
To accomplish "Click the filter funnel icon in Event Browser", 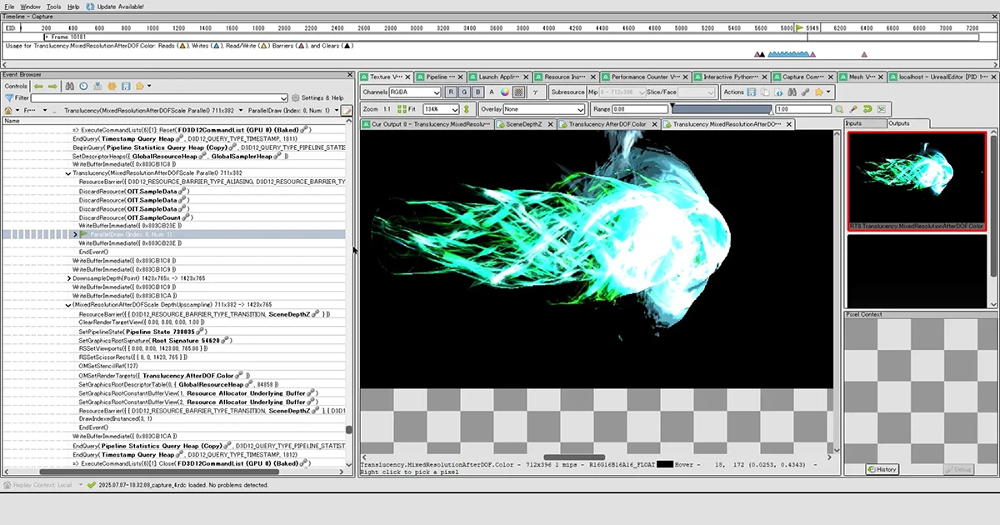I will coord(7,97).
